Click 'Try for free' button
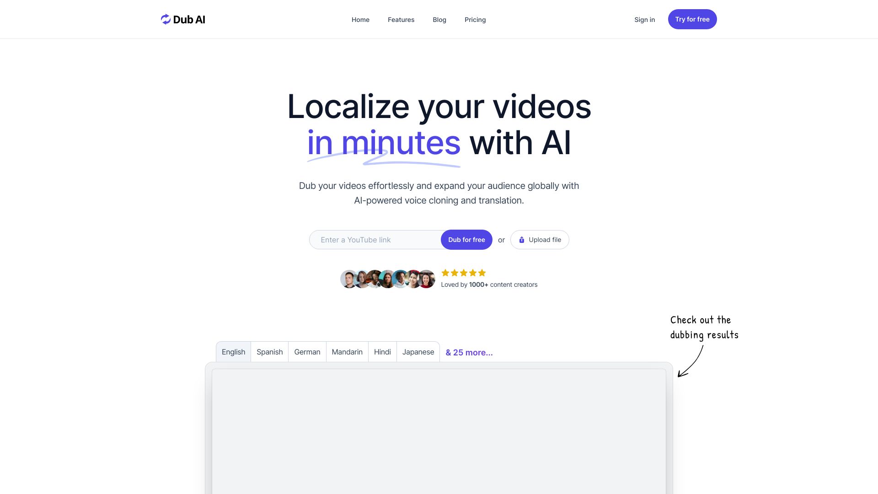Screen dimensions: 878x494 pyautogui.click(x=692, y=19)
